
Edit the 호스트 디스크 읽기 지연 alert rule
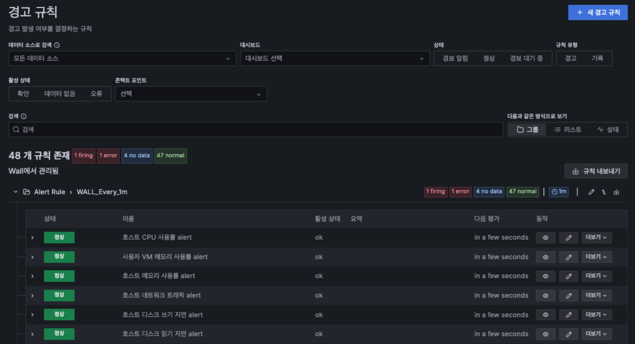[569, 334]
